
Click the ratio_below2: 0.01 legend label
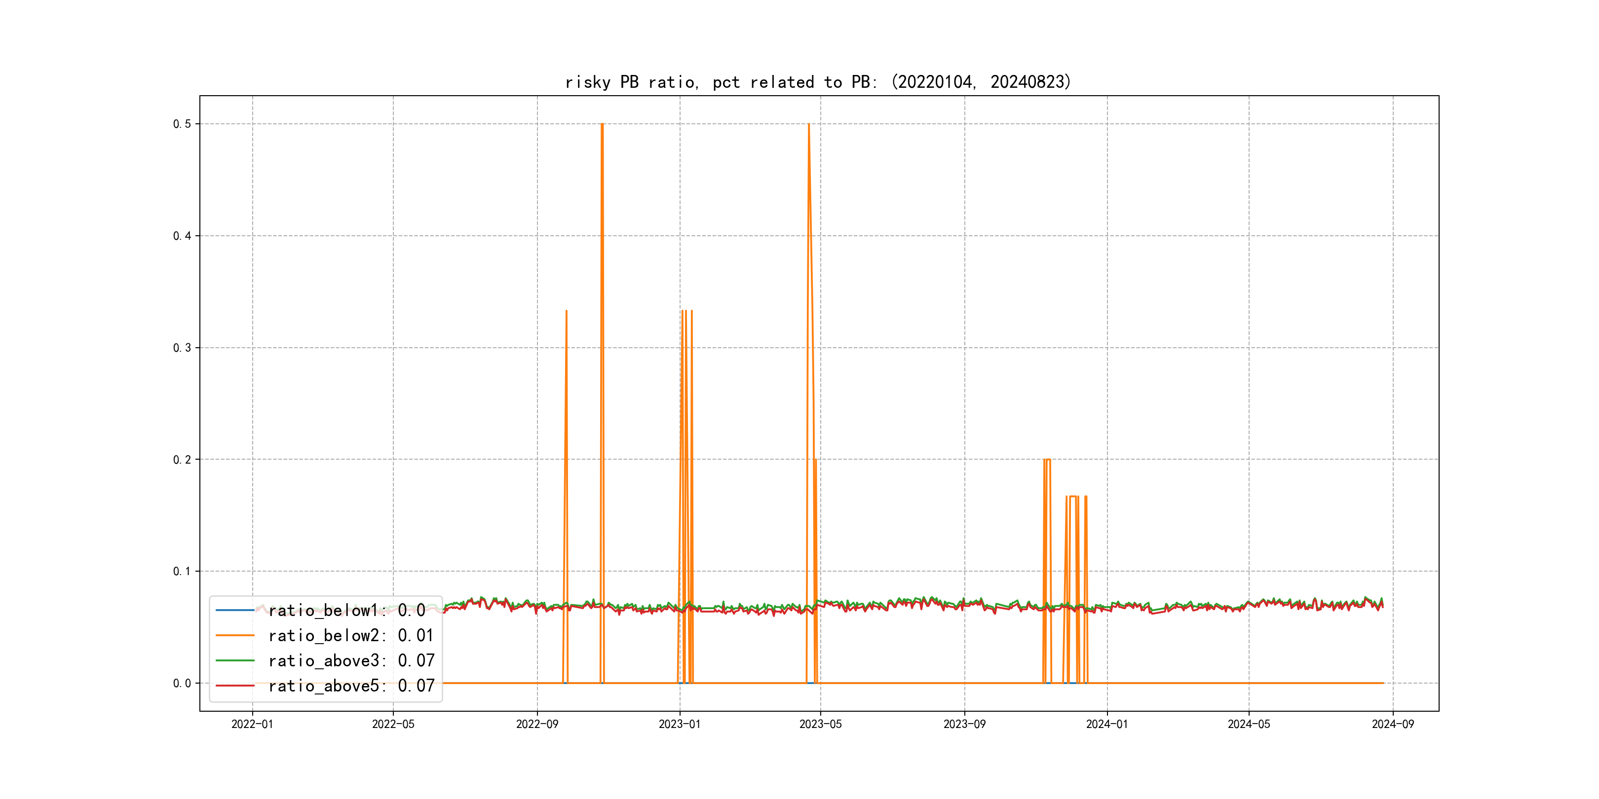click(x=351, y=635)
